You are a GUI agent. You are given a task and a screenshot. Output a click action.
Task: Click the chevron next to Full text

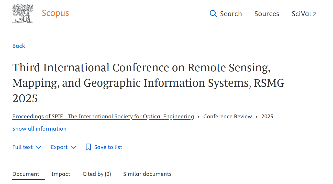[39, 147]
